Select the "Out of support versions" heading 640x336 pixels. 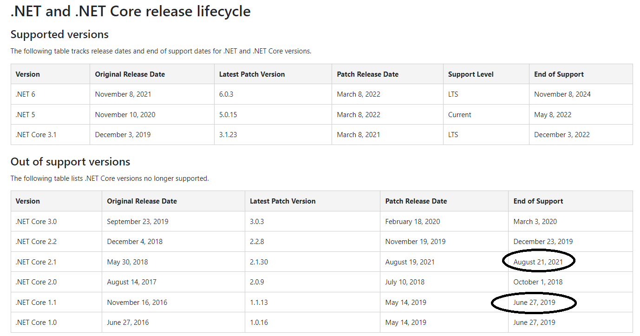point(70,162)
